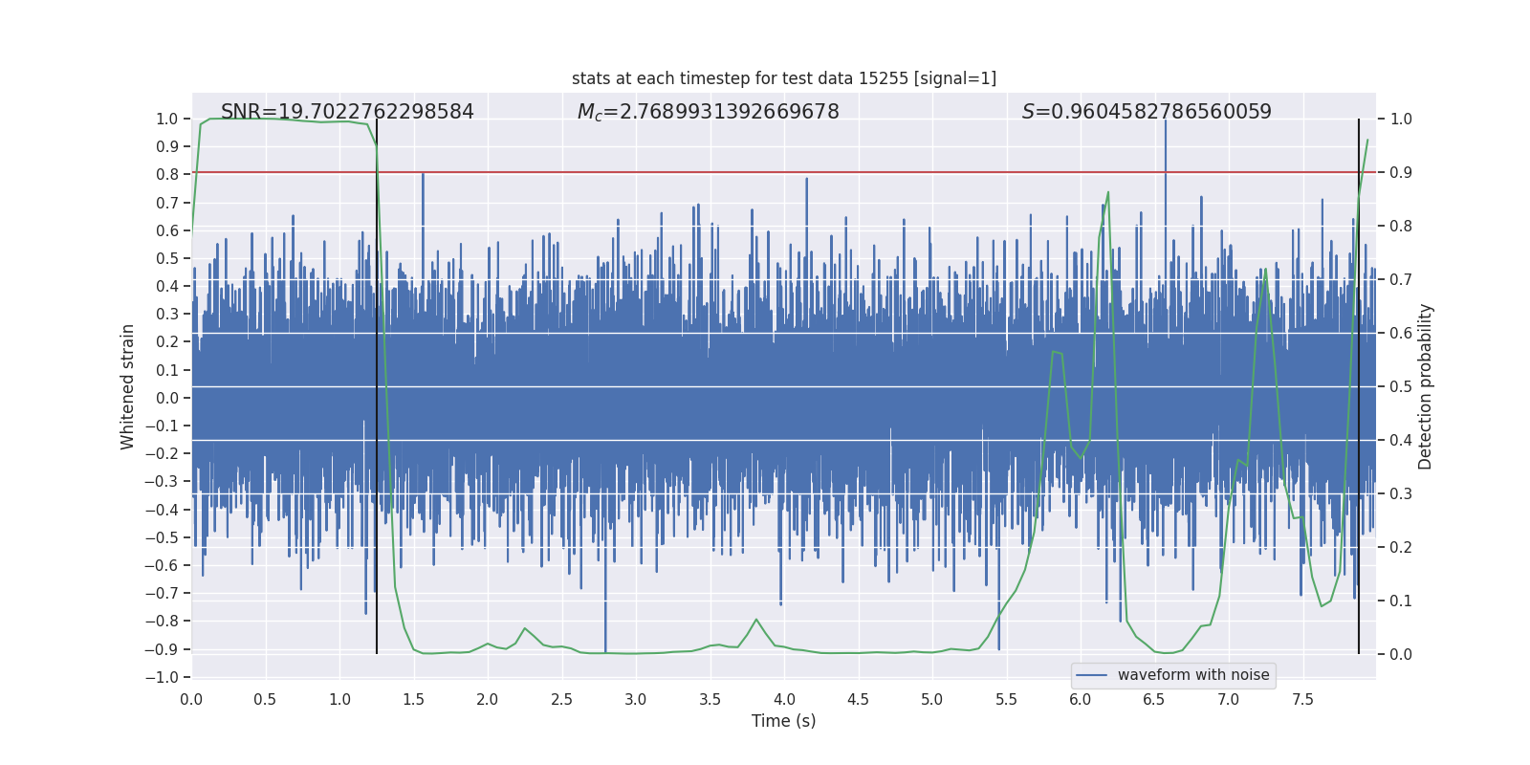Select the −1.0 tick on left axis

pyautogui.click(x=166, y=677)
